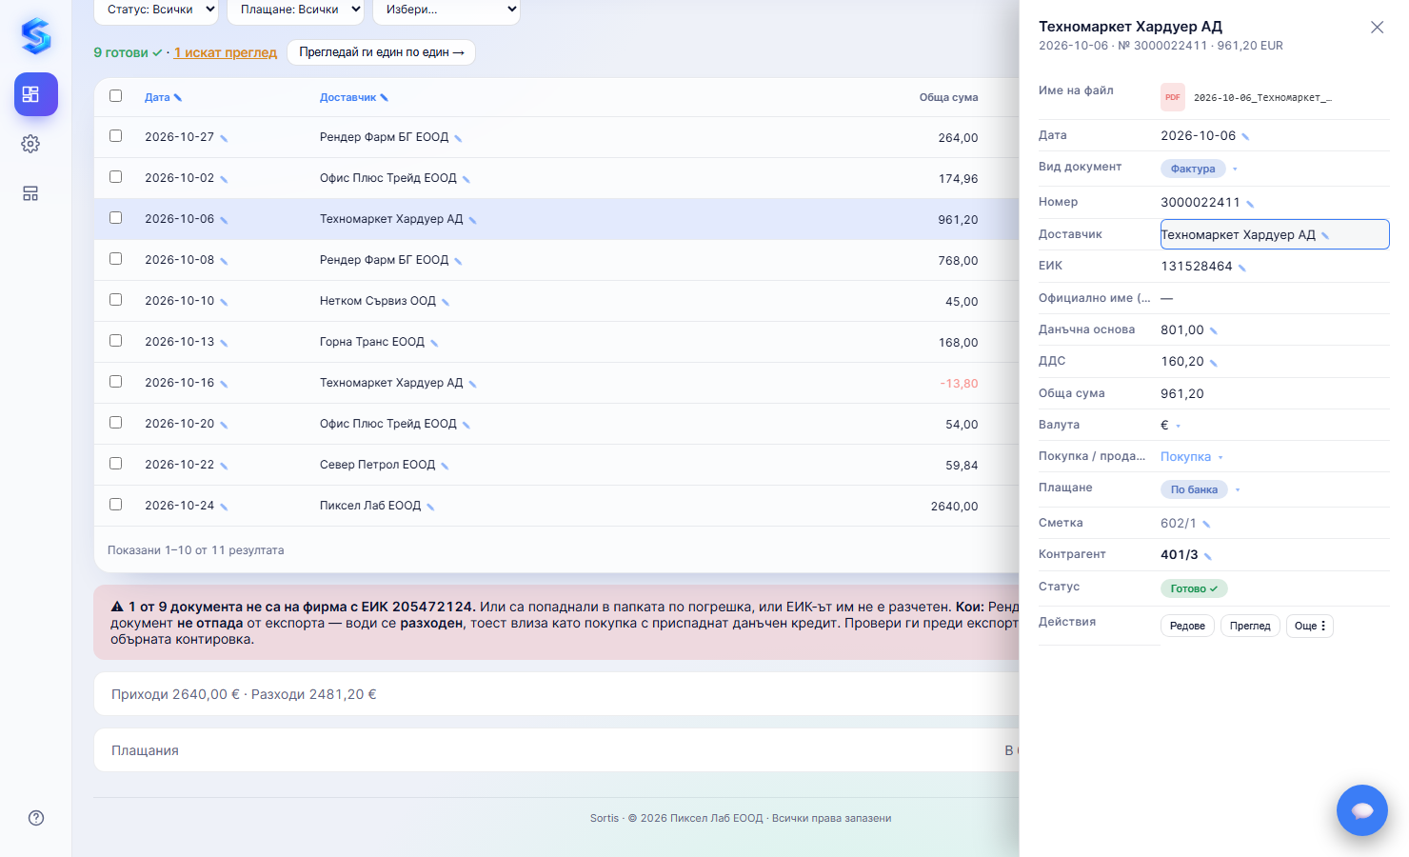Open the help question mark icon

[x=36, y=818]
